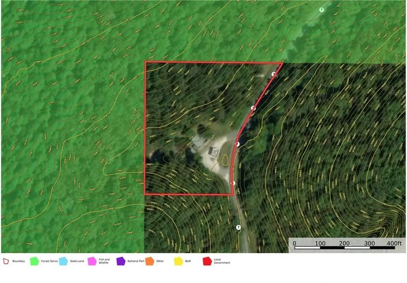Click the purple National Park swatch

(120, 261)
